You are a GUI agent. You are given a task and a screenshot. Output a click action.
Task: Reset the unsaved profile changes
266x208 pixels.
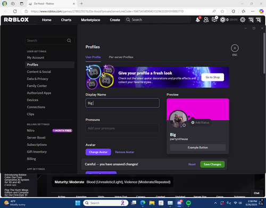pyautogui.click(x=192, y=164)
